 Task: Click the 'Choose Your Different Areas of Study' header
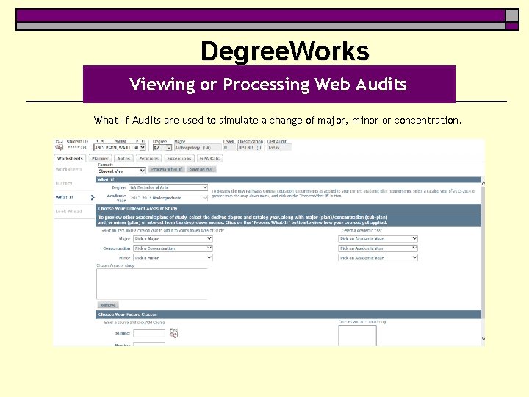[289, 208]
